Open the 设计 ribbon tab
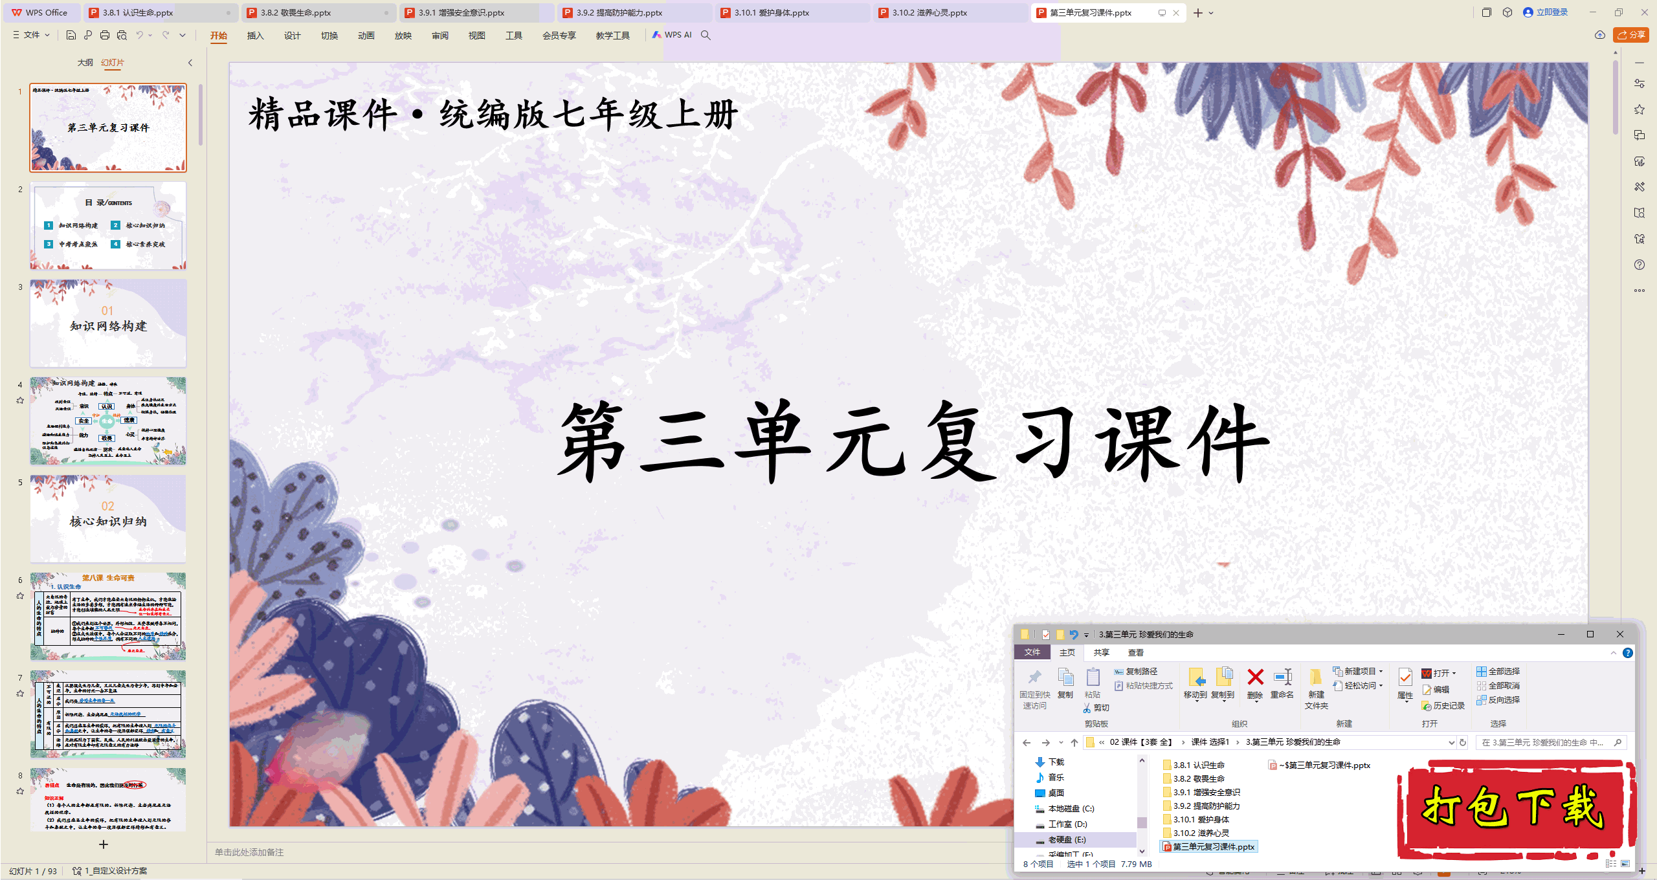Image resolution: width=1657 pixels, height=880 pixels. pyautogui.click(x=293, y=36)
